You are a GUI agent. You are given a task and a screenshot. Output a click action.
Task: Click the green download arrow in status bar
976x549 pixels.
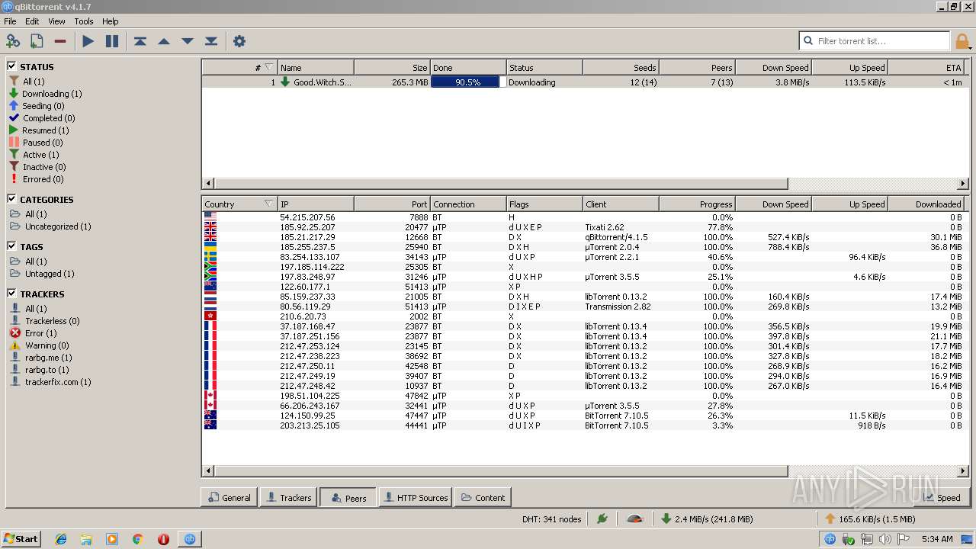click(666, 518)
